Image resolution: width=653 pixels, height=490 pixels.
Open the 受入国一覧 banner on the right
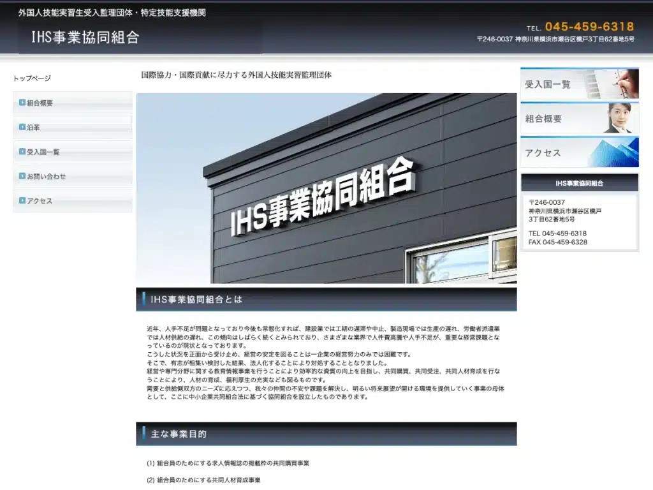pyautogui.click(x=579, y=84)
